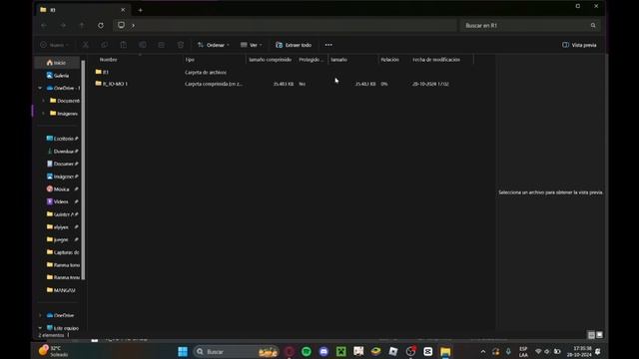The width and height of the screenshot is (639, 359).
Task: Click the Cut scissors icon in the toolbar
Action: coord(86,45)
